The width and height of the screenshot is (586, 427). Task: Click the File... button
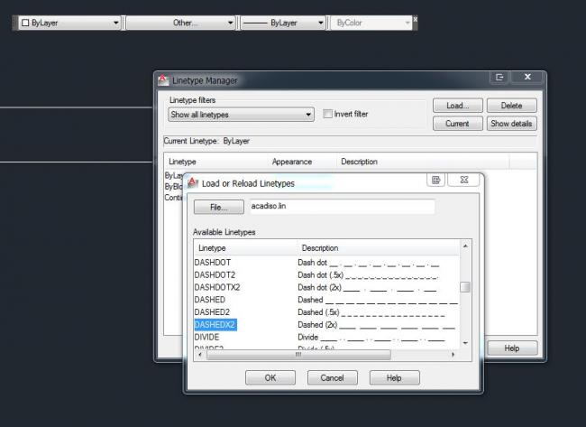click(219, 207)
